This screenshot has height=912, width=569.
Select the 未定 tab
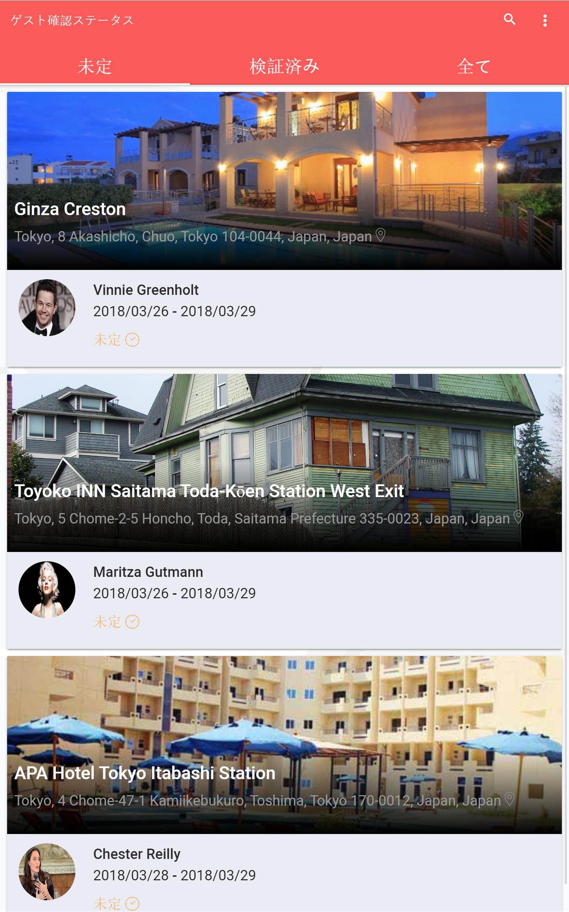95,66
